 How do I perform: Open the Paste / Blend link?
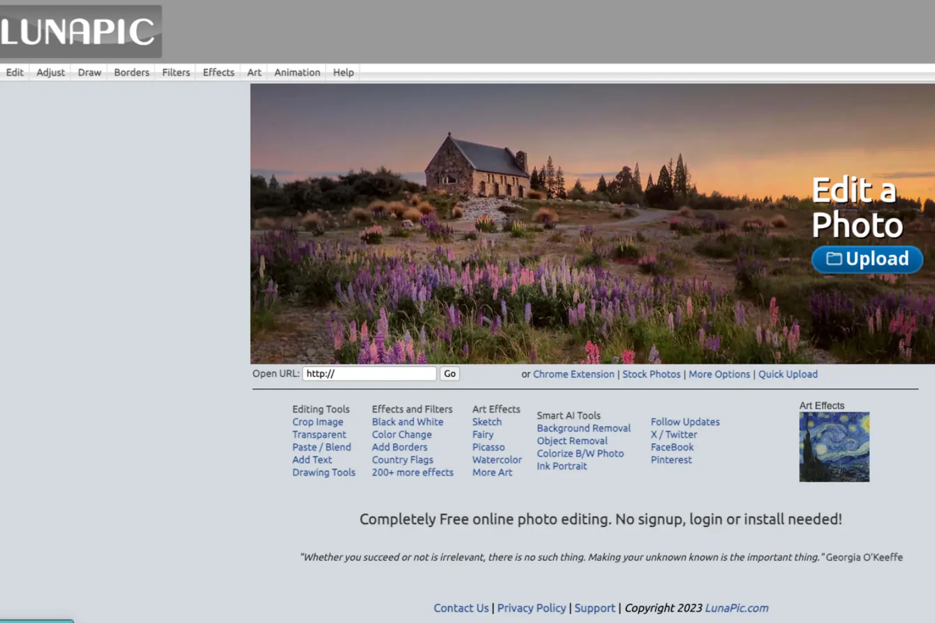[x=322, y=447]
